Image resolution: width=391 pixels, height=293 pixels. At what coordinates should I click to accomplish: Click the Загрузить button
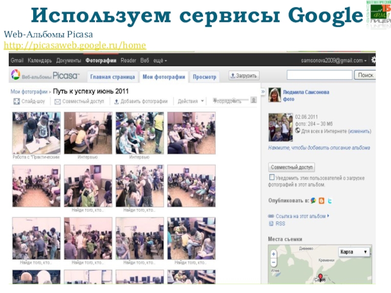(244, 76)
